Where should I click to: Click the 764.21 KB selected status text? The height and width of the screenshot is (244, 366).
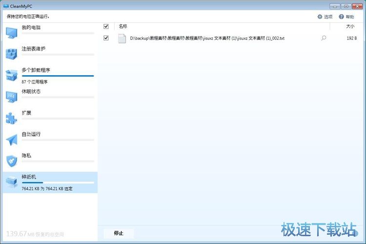point(47,189)
